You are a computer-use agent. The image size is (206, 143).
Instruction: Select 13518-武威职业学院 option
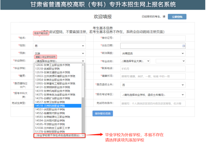click(x=58, y=69)
